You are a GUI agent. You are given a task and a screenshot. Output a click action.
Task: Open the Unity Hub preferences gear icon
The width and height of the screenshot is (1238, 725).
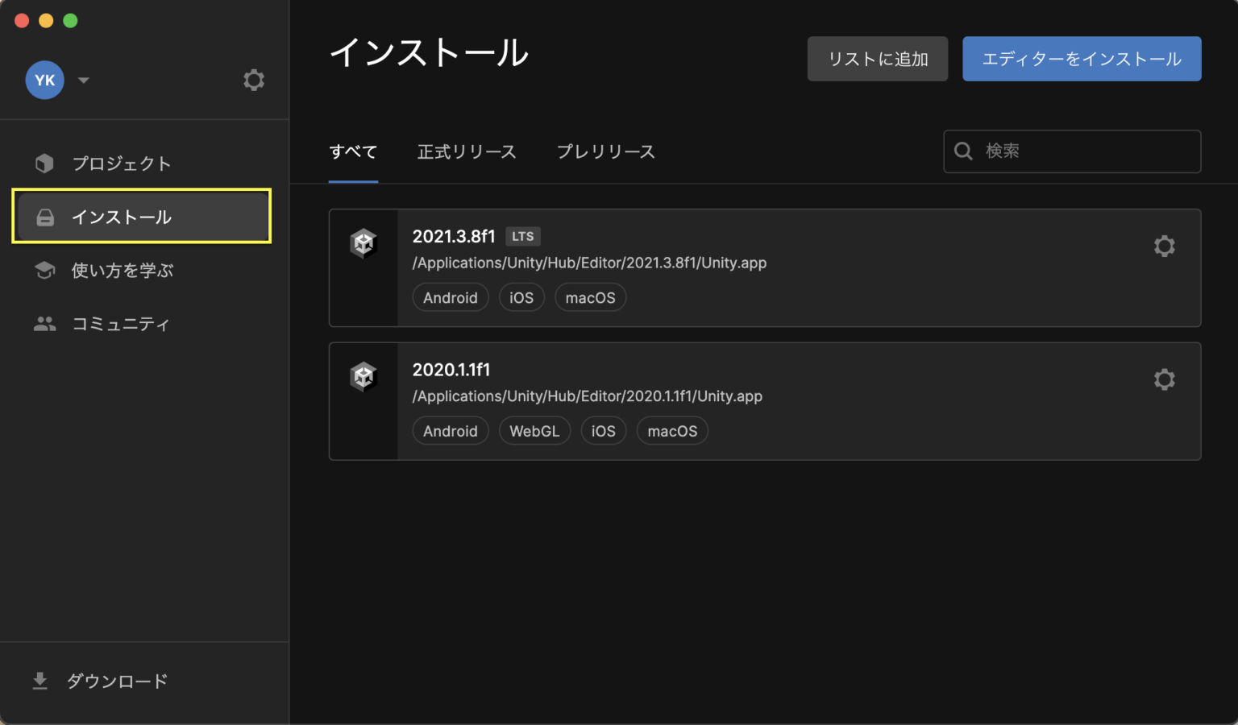[254, 80]
